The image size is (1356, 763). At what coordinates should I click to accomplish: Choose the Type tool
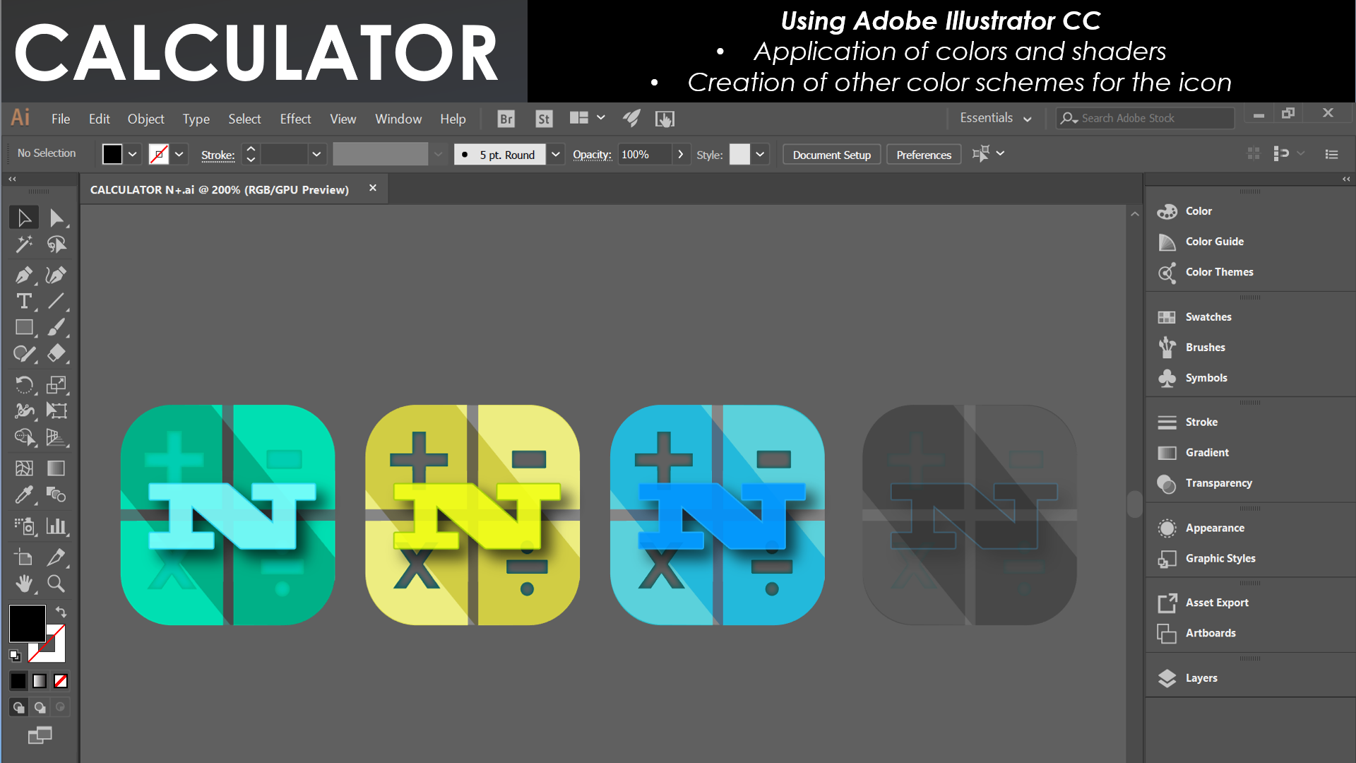[x=24, y=301]
